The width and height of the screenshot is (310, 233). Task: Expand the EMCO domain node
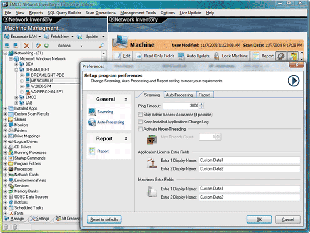[17, 97]
